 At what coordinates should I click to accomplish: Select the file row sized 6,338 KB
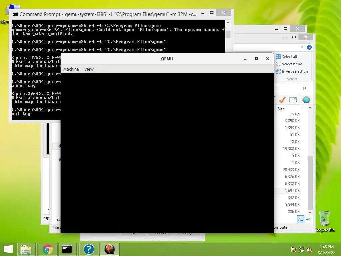pos(288,184)
